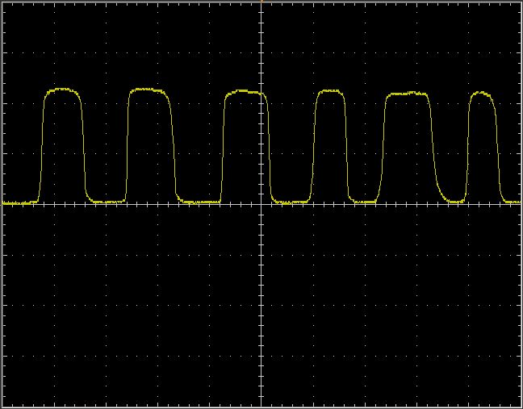Pick the top of the sixth pulse
Screen dimensions: 523x409
click(x=480, y=93)
